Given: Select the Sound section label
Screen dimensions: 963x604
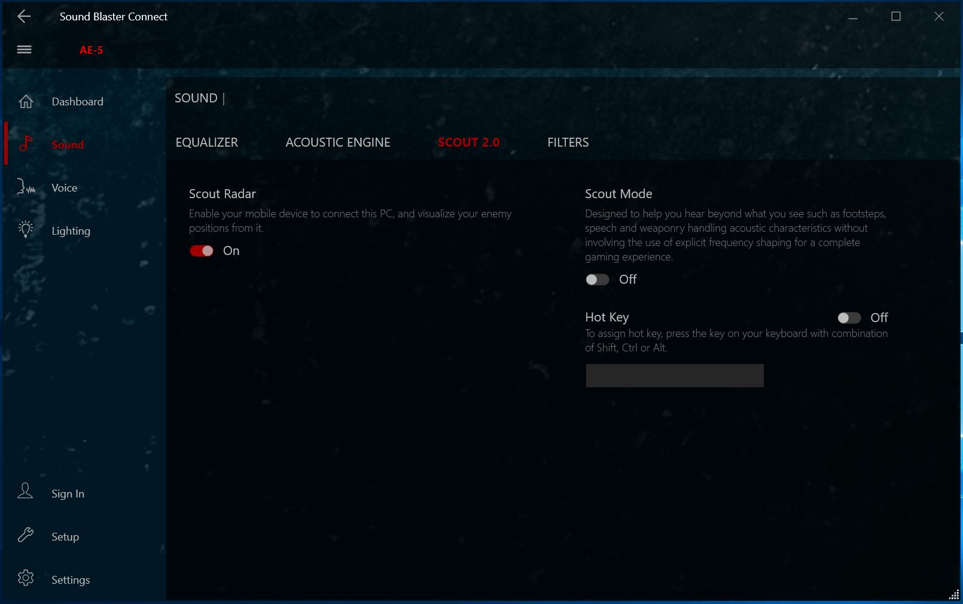Looking at the screenshot, I should tap(68, 145).
